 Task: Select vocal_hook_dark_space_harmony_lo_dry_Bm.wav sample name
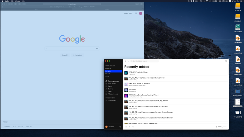(x=150, y=112)
